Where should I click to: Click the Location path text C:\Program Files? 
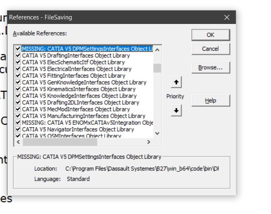142,169
